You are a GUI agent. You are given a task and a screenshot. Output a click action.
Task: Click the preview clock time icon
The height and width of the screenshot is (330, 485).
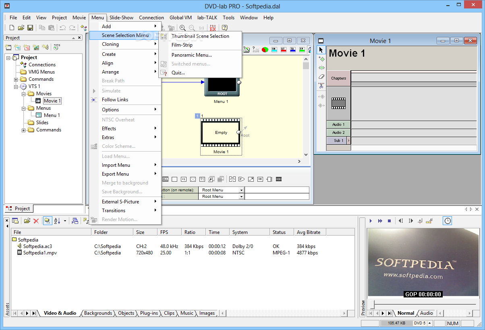pyautogui.click(x=448, y=221)
